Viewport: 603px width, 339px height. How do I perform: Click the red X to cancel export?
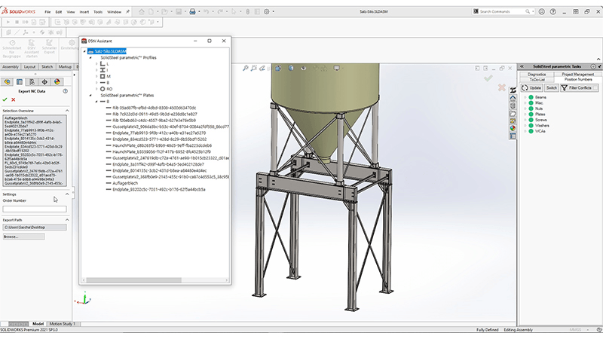coord(14,99)
